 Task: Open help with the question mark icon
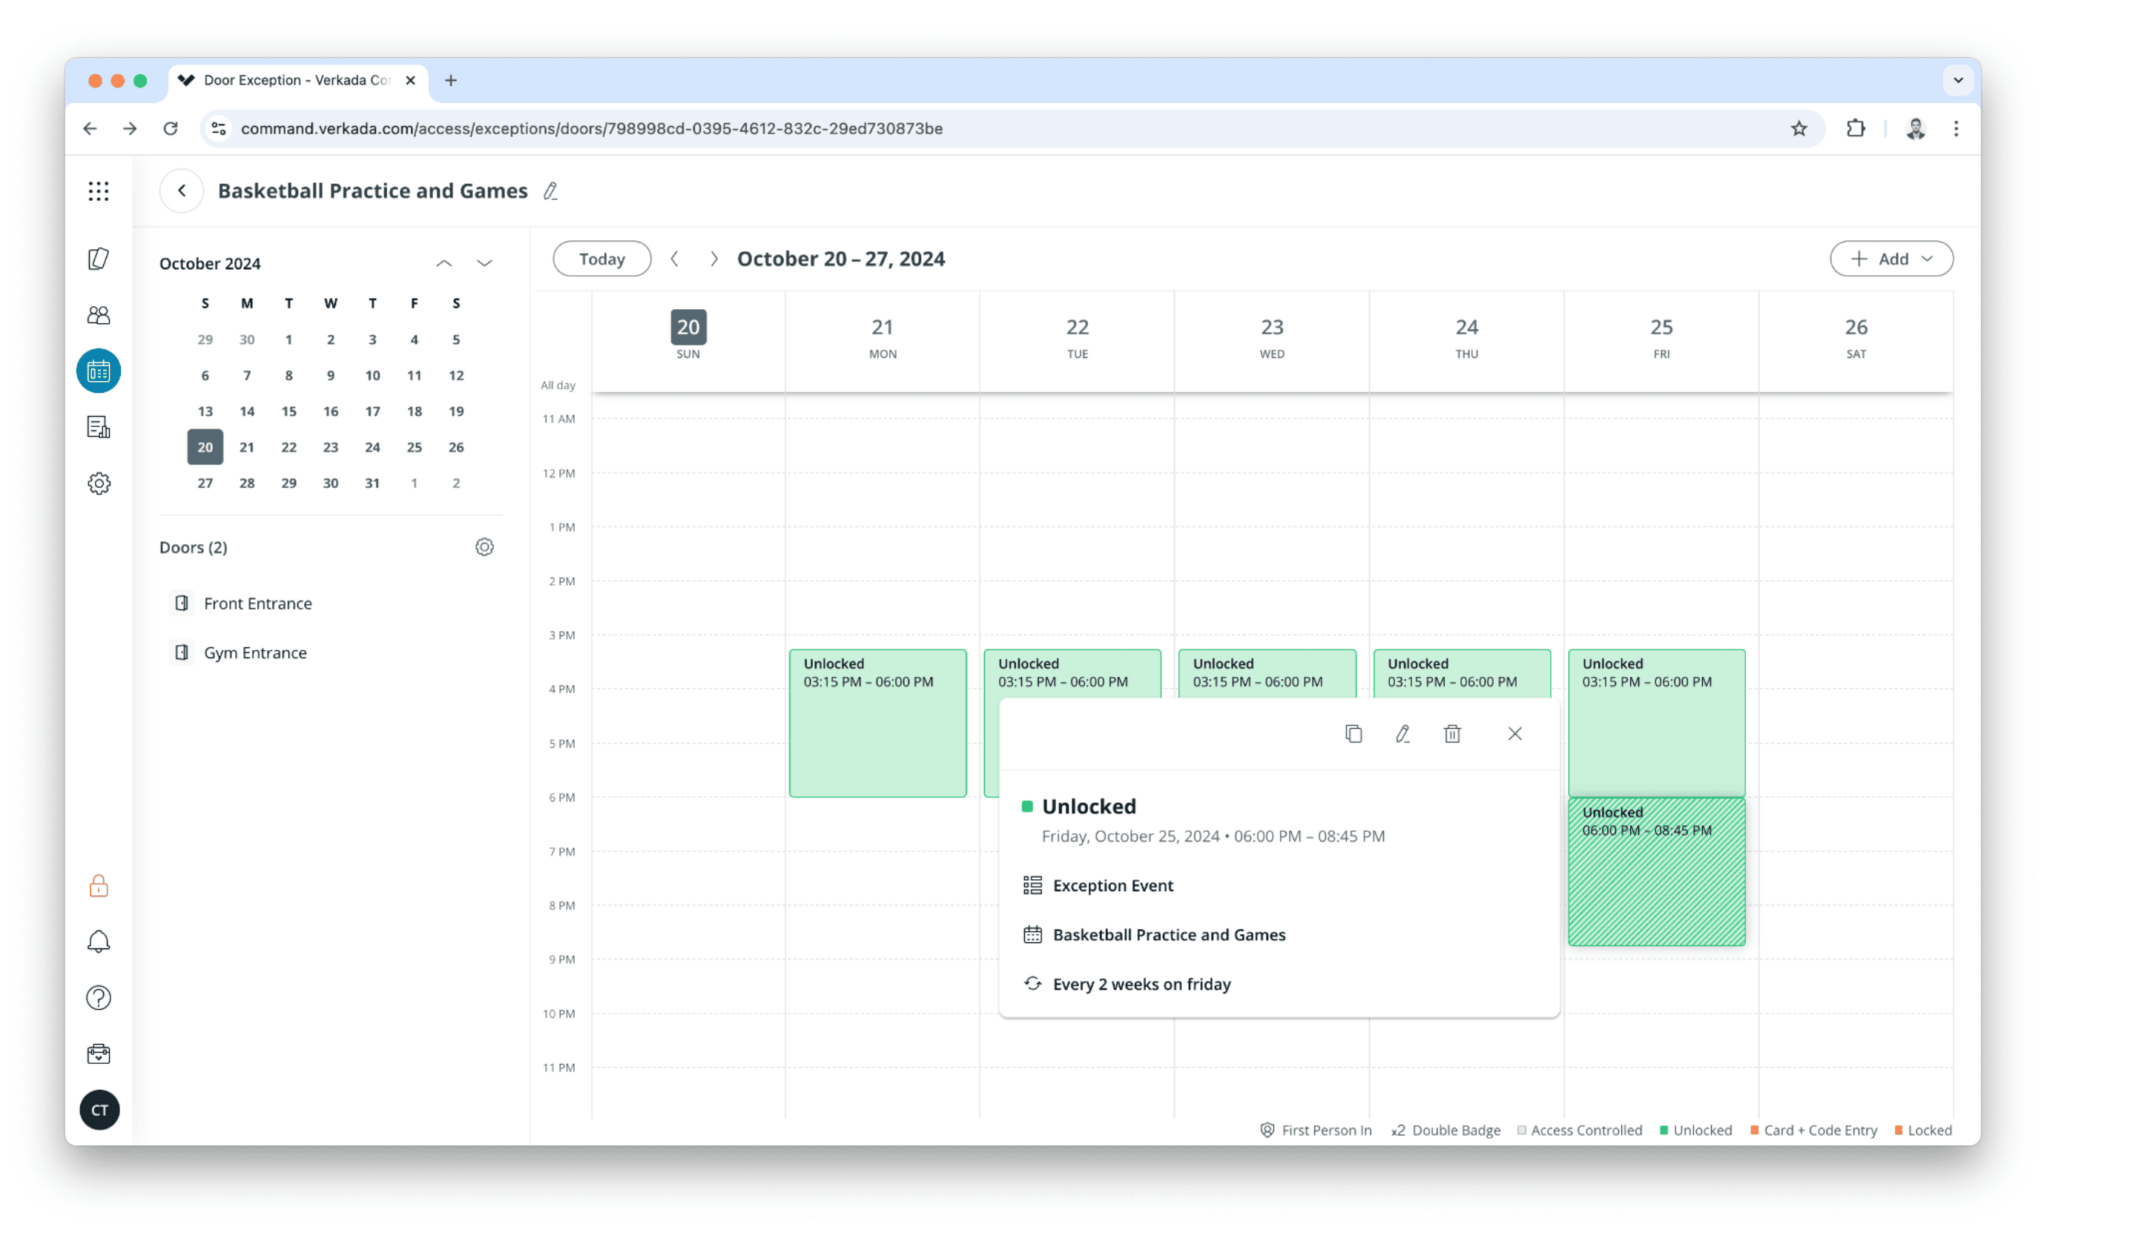[99, 998]
